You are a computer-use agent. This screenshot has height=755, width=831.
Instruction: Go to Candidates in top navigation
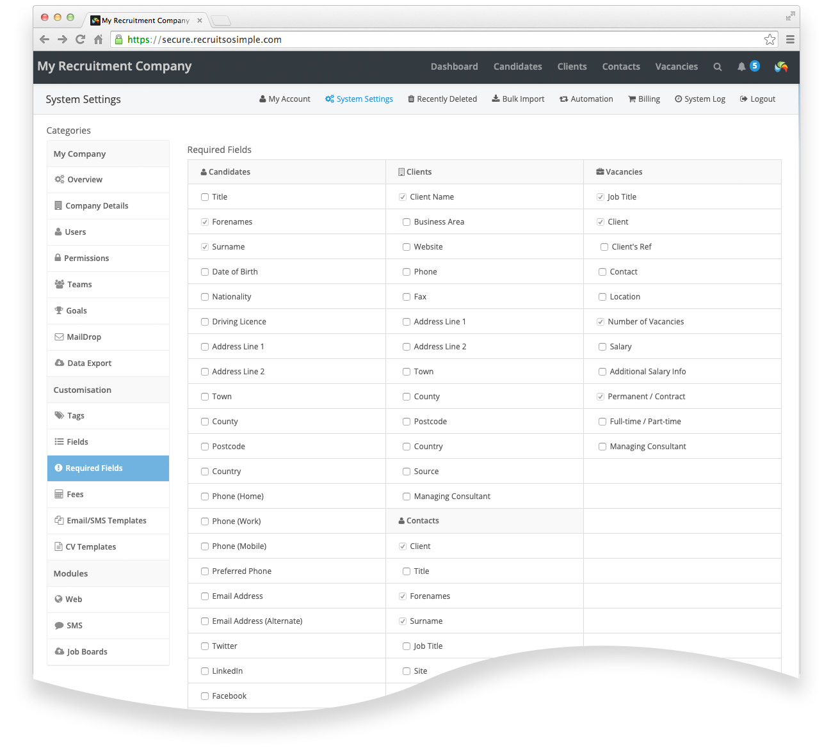click(x=518, y=67)
